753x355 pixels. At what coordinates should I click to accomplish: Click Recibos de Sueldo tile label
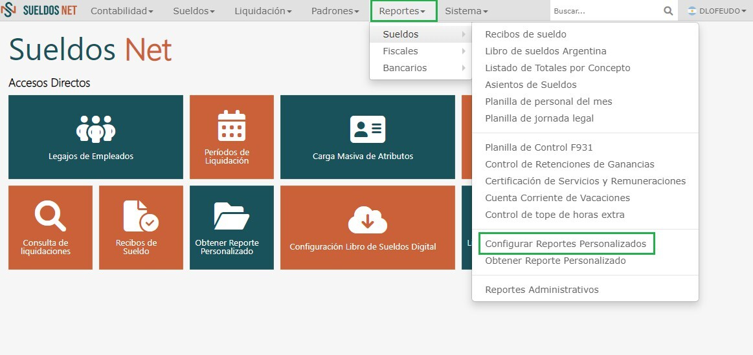click(136, 247)
